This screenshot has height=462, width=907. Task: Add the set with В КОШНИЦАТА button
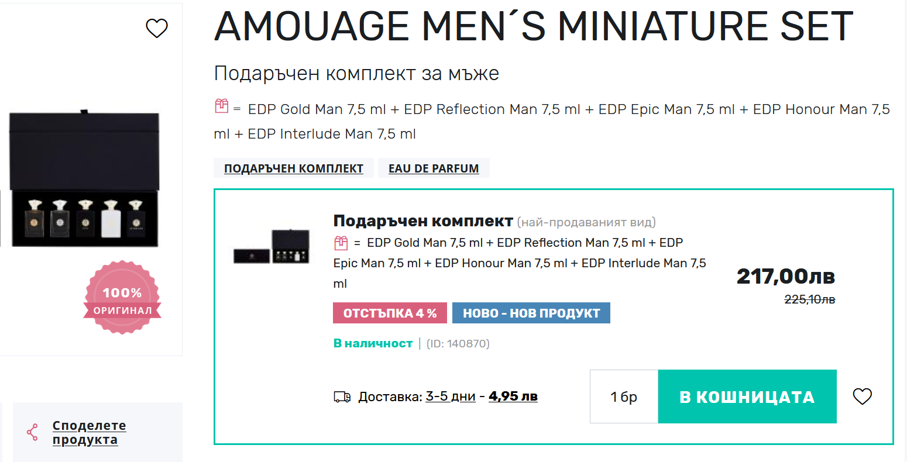tap(747, 397)
